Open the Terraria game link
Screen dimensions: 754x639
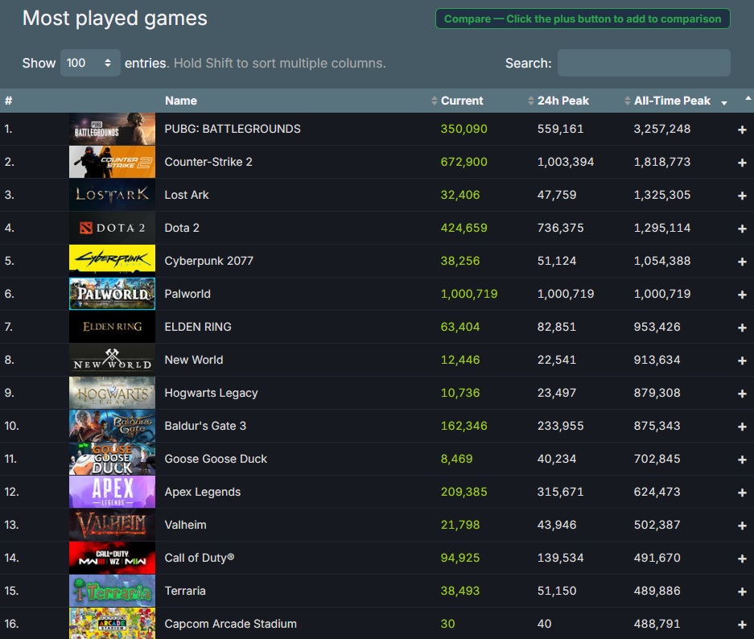(185, 591)
